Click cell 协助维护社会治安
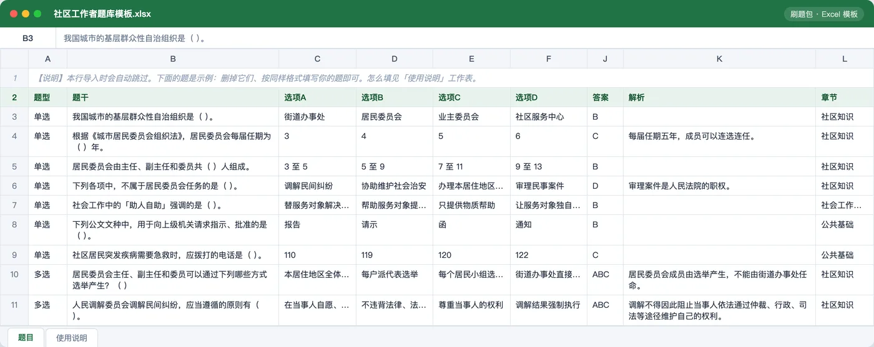This screenshot has width=874, height=347. point(395,186)
